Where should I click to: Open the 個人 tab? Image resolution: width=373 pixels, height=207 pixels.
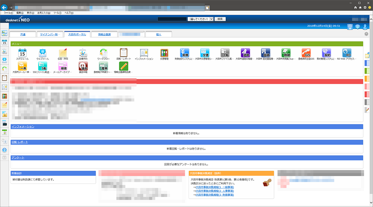click(159, 34)
